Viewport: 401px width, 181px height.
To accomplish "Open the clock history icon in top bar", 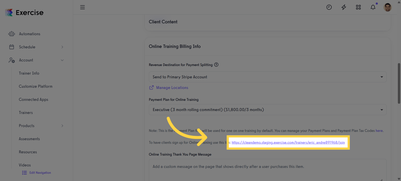I will [x=329, y=7].
